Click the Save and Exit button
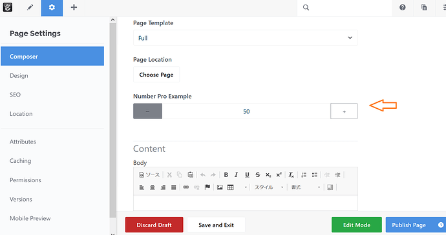Image resolution: width=446 pixels, height=235 pixels. coord(216,225)
